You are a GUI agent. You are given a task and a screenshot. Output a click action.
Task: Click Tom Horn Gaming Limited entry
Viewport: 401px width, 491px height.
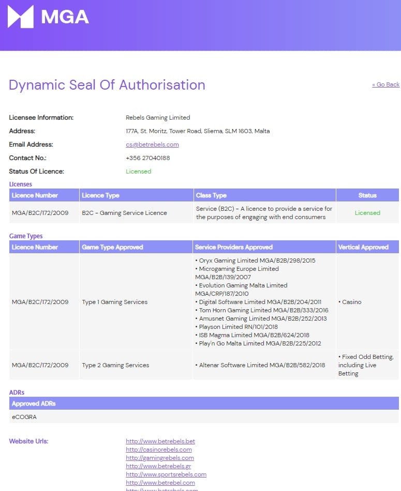(262, 310)
